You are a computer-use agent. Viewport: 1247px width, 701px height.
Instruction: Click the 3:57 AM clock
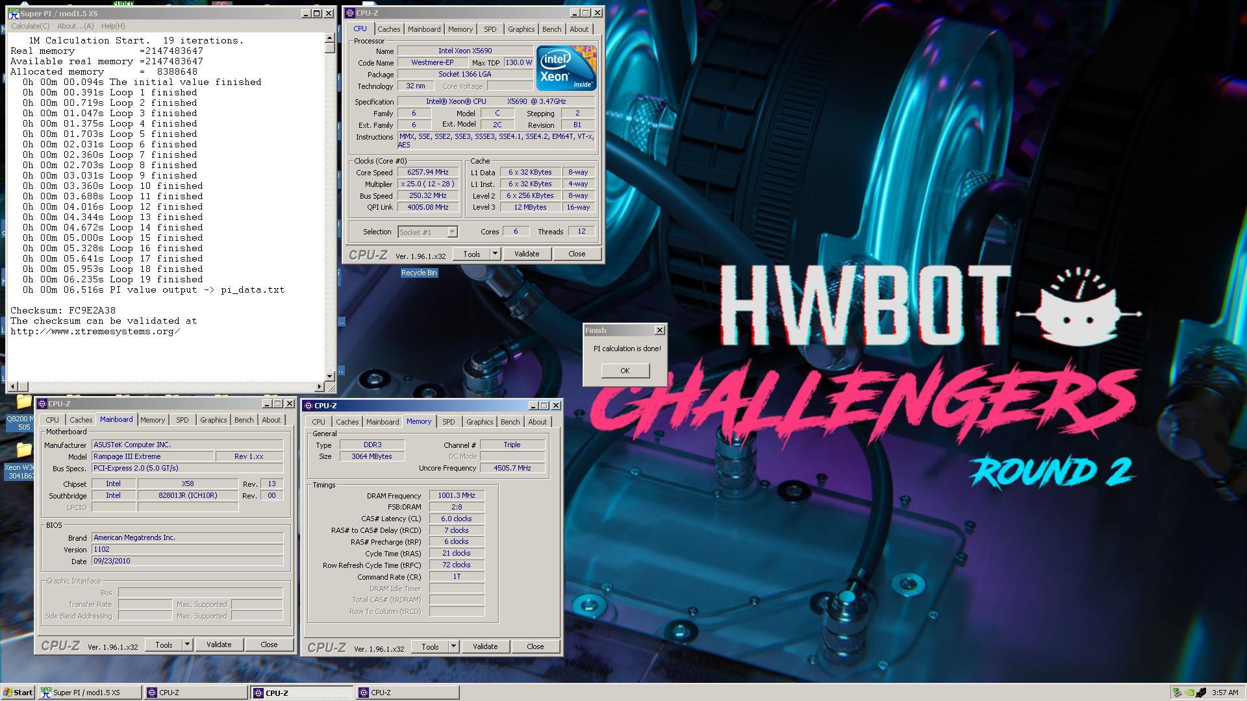click(x=1225, y=693)
